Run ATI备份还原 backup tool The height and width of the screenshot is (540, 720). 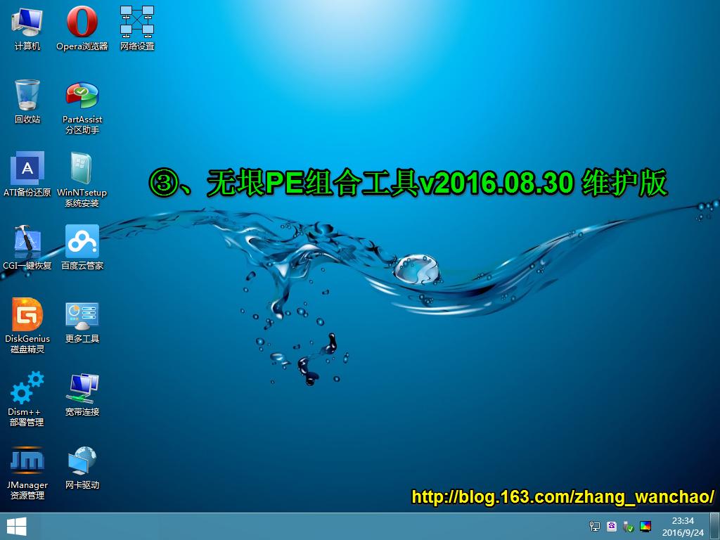point(26,169)
